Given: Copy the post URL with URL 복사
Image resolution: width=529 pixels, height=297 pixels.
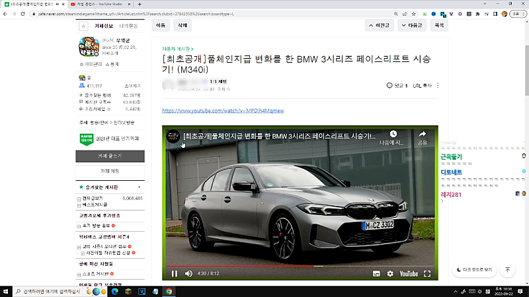Looking at the screenshot, I should [x=422, y=86].
